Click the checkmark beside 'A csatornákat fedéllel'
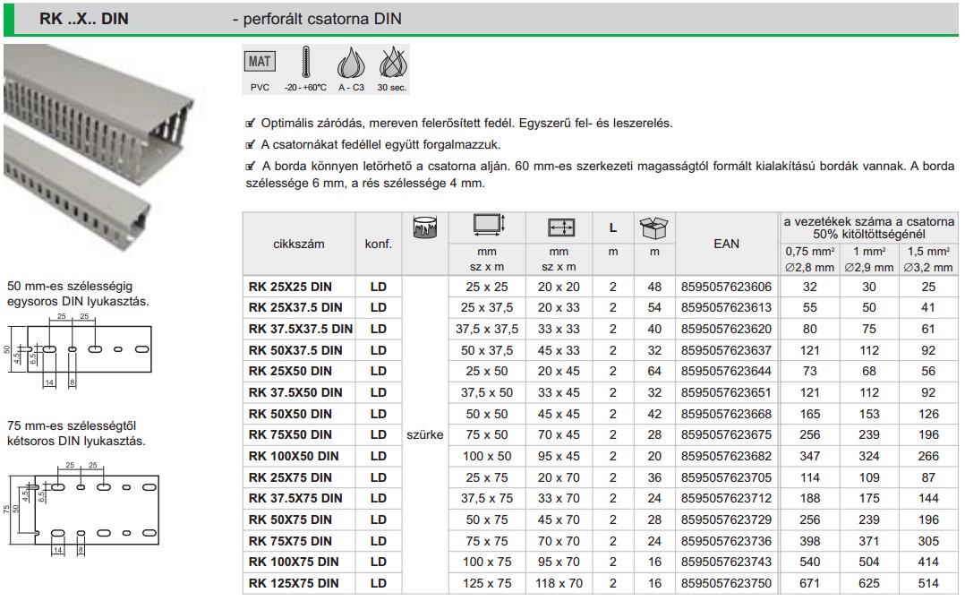Image resolution: width=965 pixels, height=601 pixels. tap(250, 145)
